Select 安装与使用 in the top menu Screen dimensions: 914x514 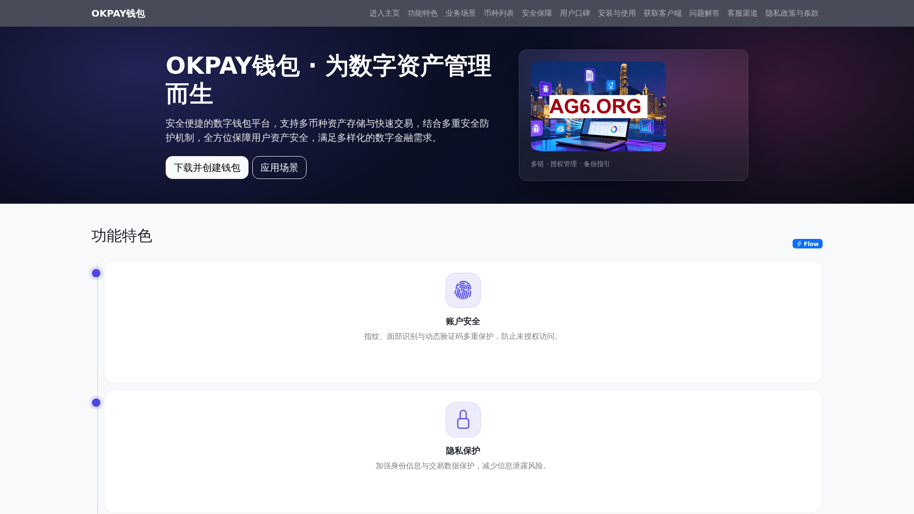pos(617,13)
